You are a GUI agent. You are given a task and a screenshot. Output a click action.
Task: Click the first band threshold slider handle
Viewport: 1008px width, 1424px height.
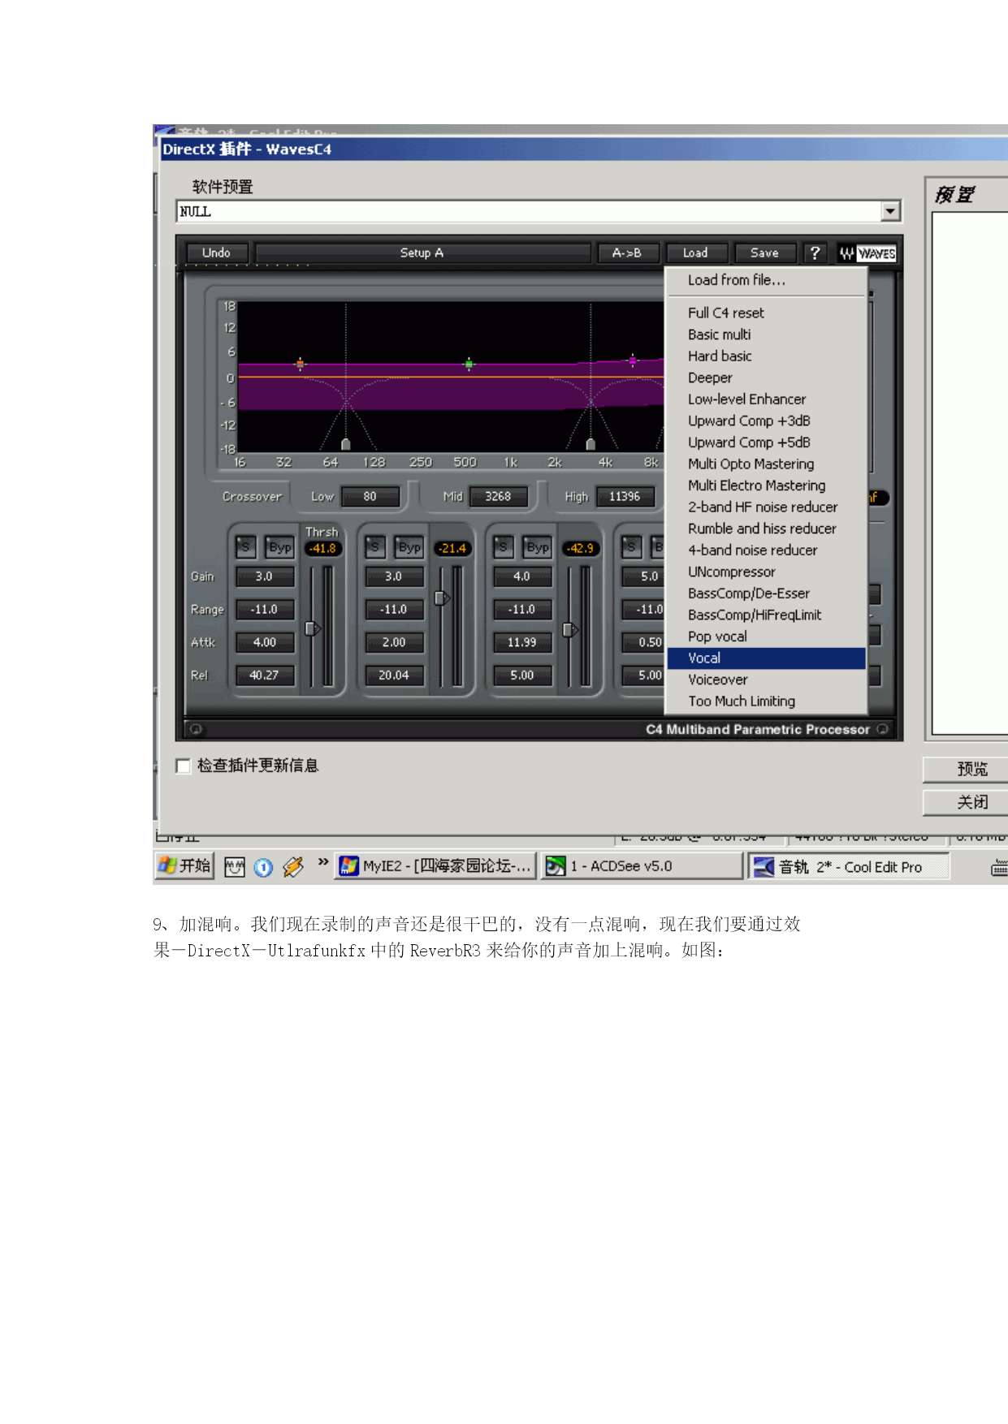312,628
